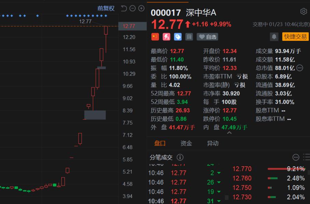Switch adjustment mode 前复权
This screenshot has width=310, height=204.
point(106,8)
